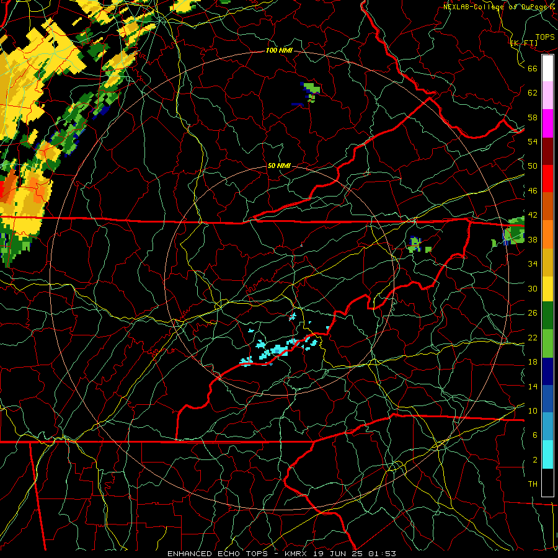Screen dimensions: 558x558
Task: Click the black TH threshold swatch
Action: (547, 482)
